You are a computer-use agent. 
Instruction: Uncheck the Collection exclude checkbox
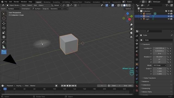[166, 11]
